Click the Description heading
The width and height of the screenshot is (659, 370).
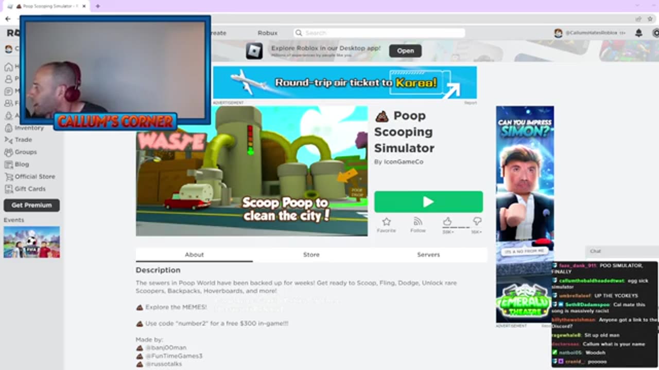coord(158,270)
